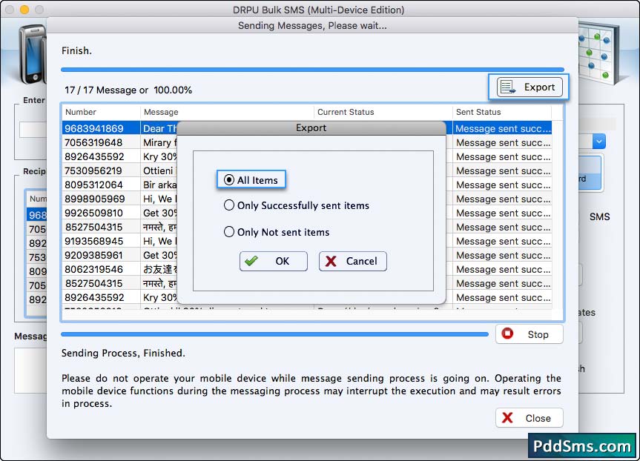Select the All Items radio button
The image size is (640, 461).
229,180
